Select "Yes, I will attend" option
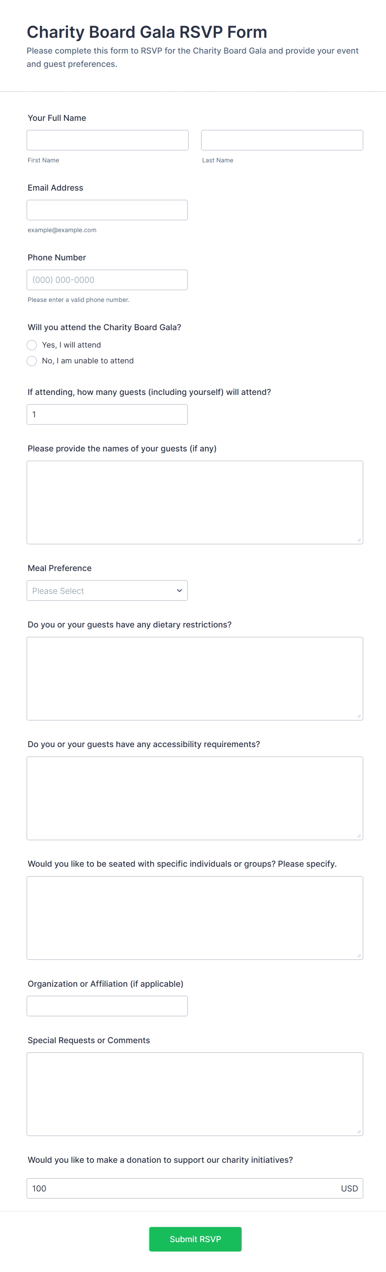The height and width of the screenshot is (1272, 386). pyautogui.click(x=32, y=345)
